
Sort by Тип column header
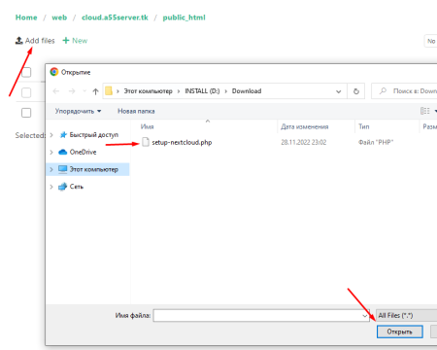pos(363,126)
